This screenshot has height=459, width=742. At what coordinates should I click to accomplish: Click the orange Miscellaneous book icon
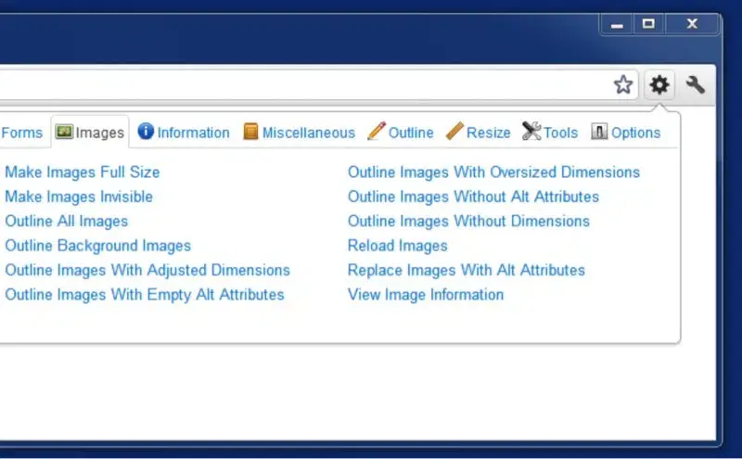click(250, 132)
